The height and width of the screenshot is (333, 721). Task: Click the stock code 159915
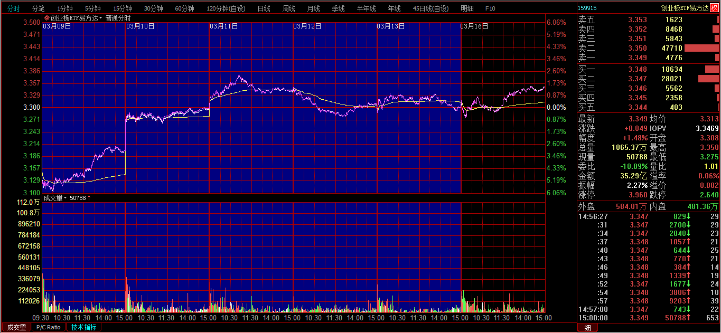point(587,8)
